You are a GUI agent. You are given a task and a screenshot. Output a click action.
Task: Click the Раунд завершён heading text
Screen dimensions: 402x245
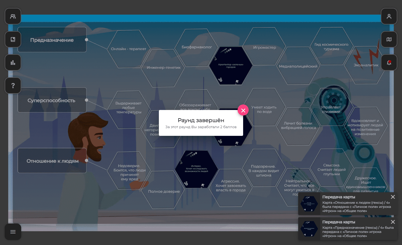point(201,120)
